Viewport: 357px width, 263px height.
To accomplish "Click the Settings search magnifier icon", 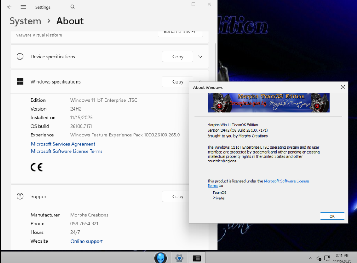I will [x=73, y=7].
